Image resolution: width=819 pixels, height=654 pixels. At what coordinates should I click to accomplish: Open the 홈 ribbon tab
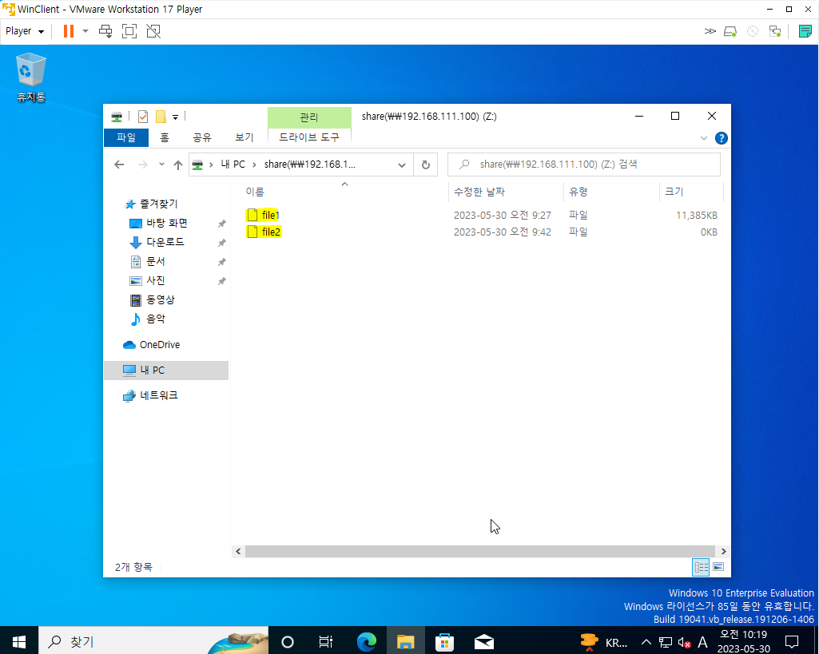click(x=165, y=137)
